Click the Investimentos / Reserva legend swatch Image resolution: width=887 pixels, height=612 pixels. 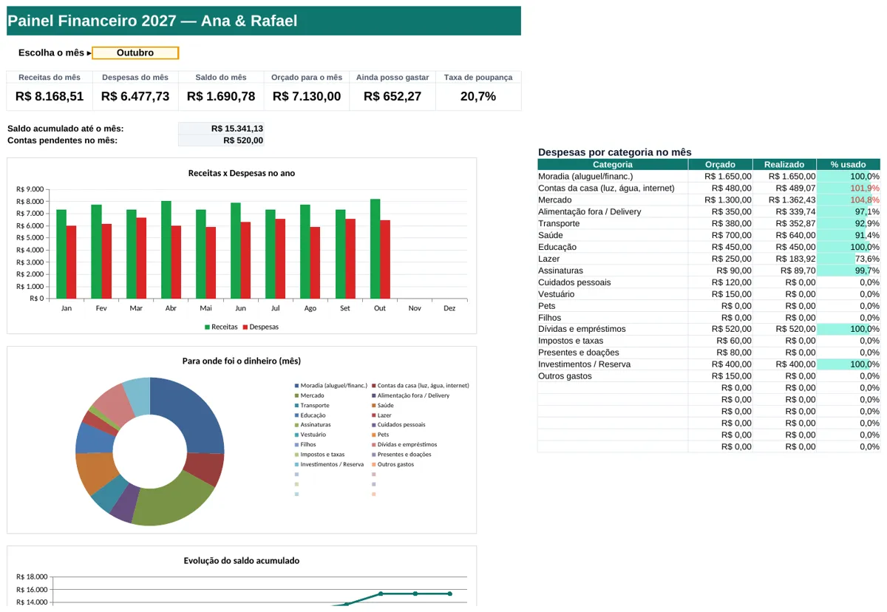[x=297, y=465]
